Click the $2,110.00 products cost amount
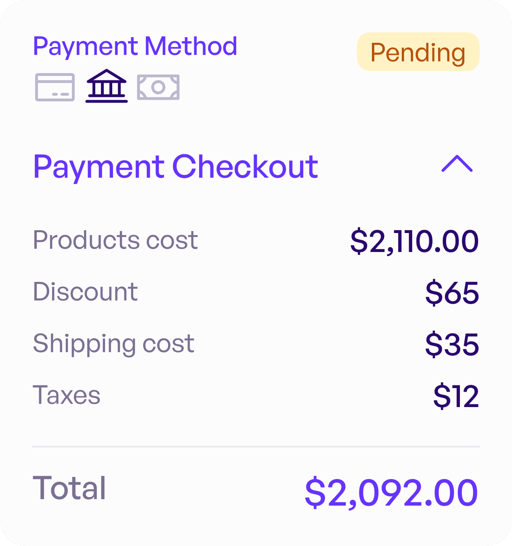The height and width of the screenshot is (546, 512). (x=415, y=241)
